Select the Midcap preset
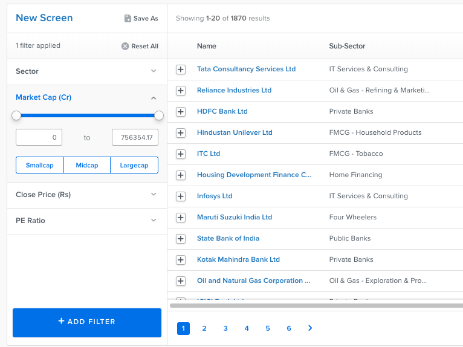 (x=87, y=165)
